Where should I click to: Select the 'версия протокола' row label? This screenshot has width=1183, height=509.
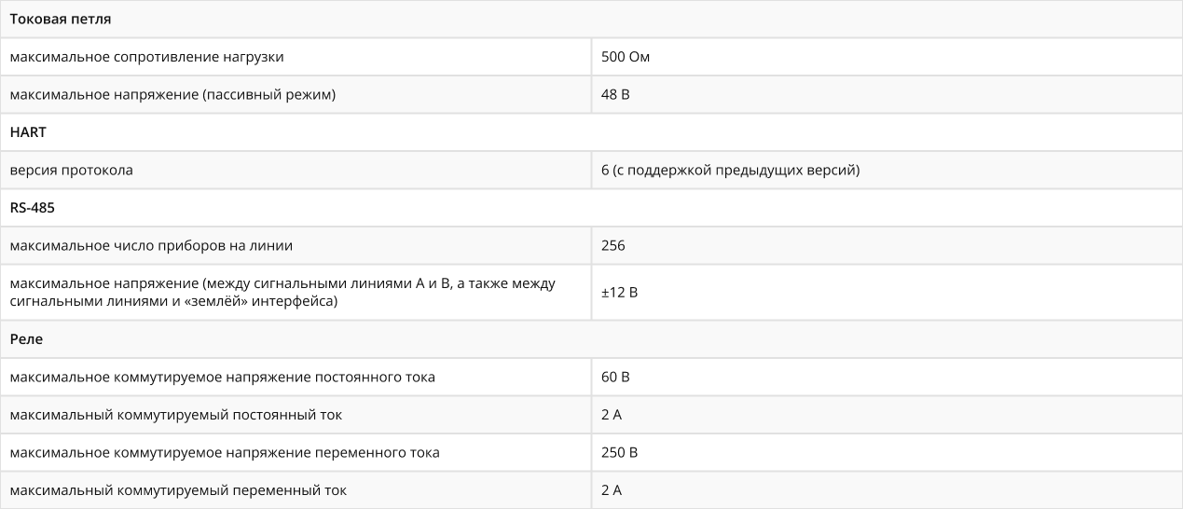coord(296,171)
